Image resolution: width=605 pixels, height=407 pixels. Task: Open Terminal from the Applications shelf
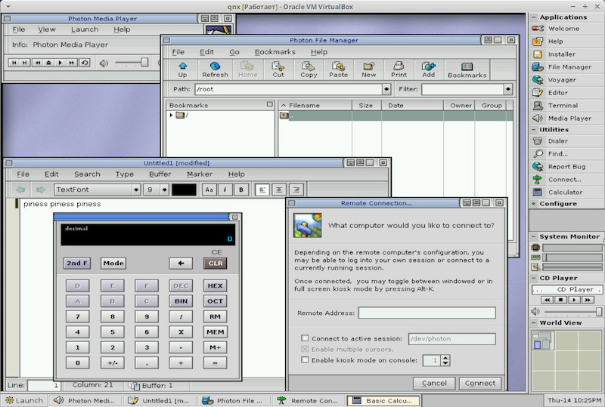click(562, 106)
